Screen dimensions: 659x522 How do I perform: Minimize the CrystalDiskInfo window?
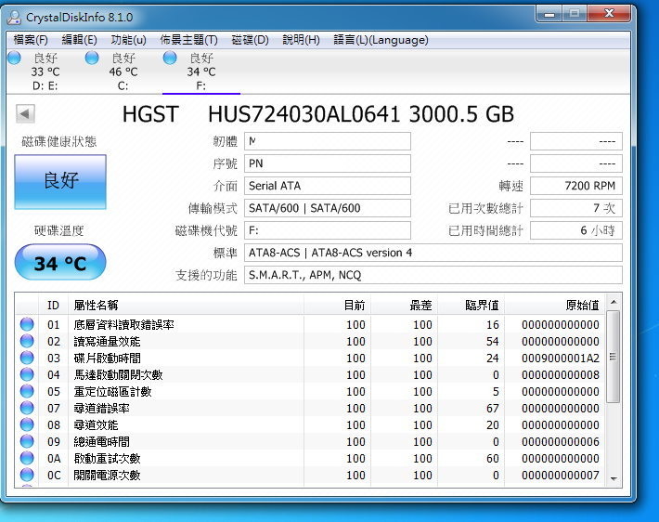tap(549, 14)
